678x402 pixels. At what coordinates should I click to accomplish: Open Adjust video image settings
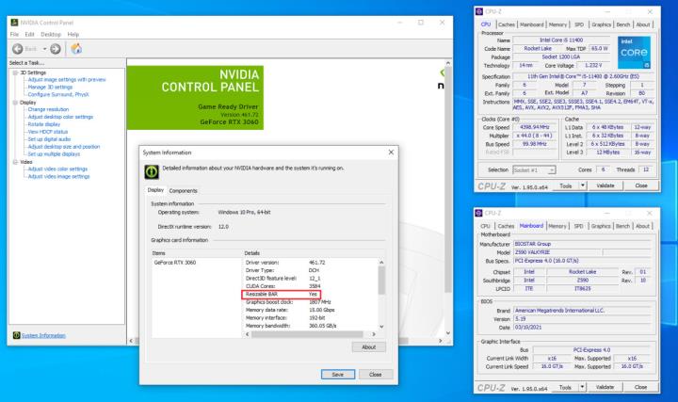(x=58, y=176)
